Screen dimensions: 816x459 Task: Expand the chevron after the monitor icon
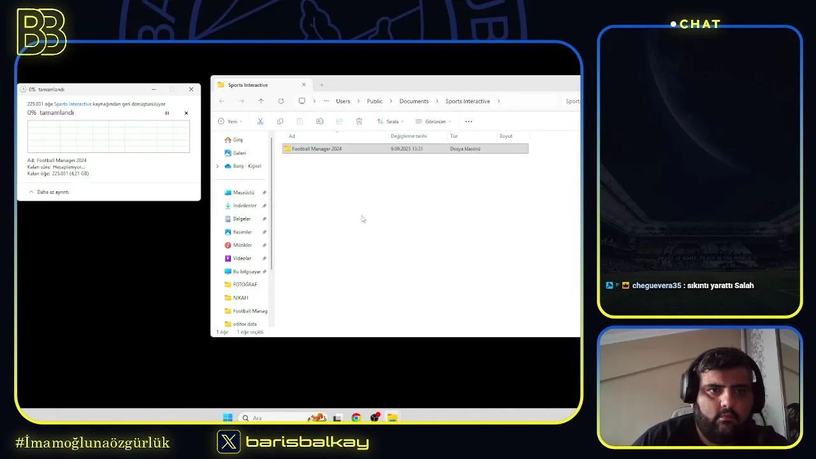pyautogui.click(x=314, y=101)
